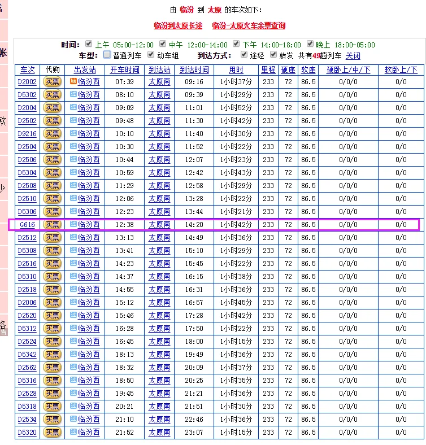Click the blue 过 icon in the D2006 row
426x445 pixels.
(x=73, y=302)
